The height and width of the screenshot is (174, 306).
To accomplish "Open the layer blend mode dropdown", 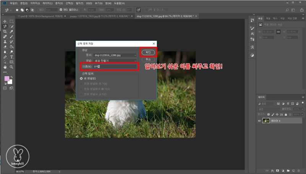I will tap(269, 109).
